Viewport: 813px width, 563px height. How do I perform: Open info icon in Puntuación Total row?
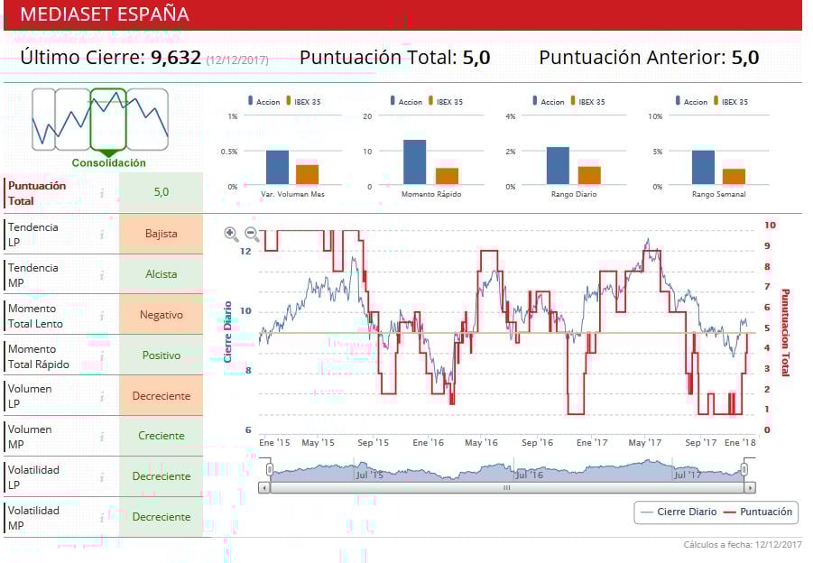pyautogui.click(x=102, y=193)
